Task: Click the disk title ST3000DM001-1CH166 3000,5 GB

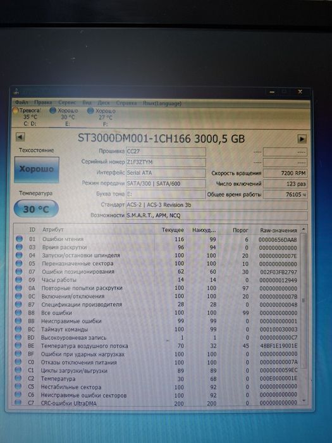Action: pyautogui.click(x=161, y=138)
